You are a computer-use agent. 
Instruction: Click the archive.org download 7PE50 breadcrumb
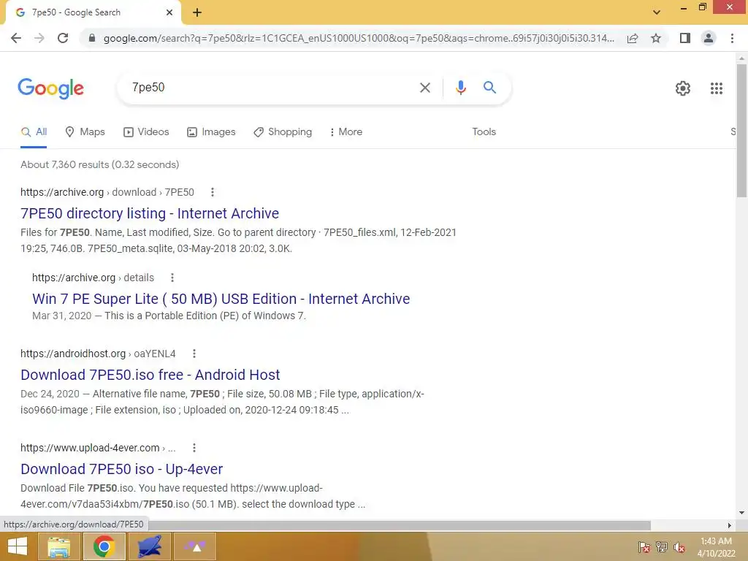(x=107, y=192)
